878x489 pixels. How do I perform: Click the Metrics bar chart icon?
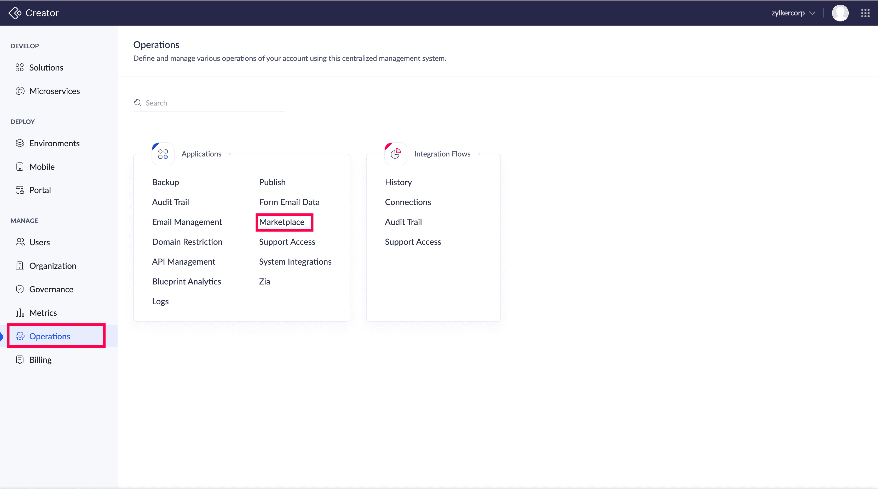coord(20,313)
